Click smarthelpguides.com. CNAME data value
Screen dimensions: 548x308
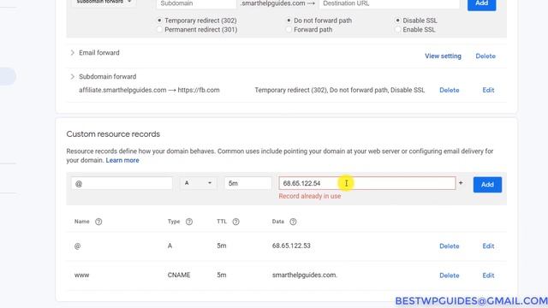point(305,275)
